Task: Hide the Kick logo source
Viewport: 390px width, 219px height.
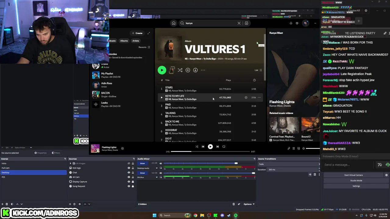Action: pos(129,168)
